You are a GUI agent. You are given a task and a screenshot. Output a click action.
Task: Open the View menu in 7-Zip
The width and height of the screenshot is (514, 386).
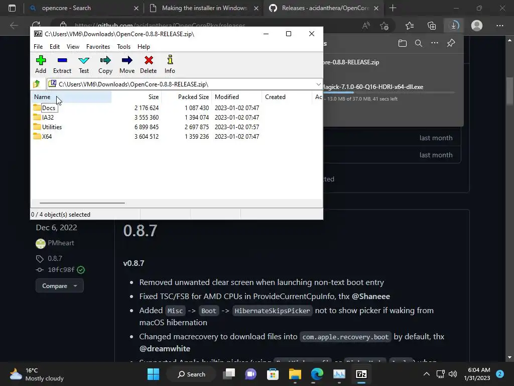coord(73,47)
